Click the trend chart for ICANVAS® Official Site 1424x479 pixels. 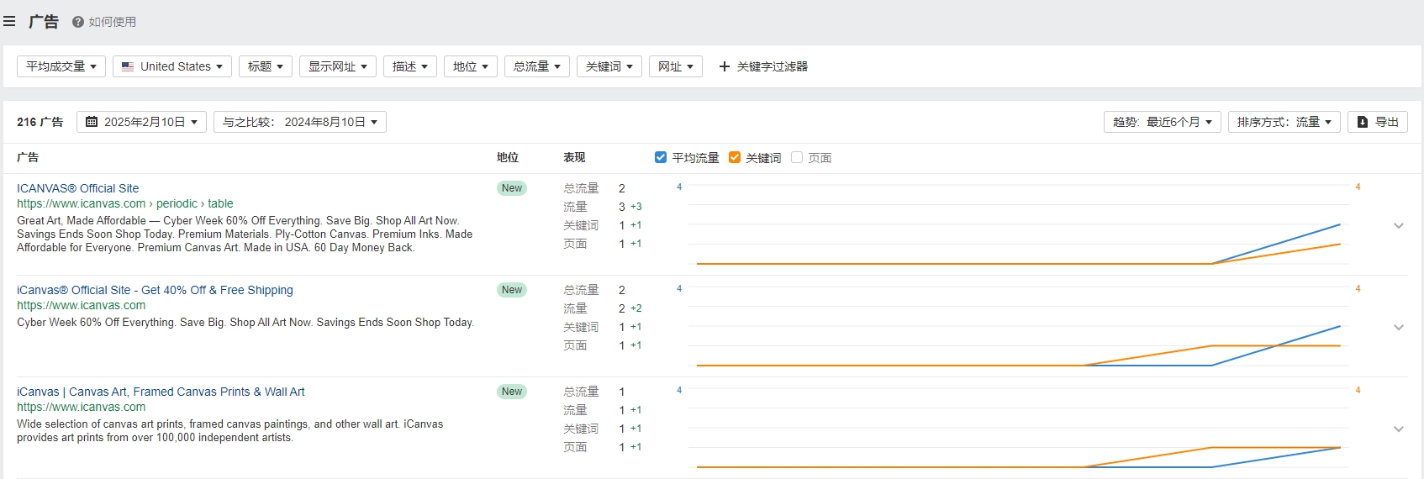[x=1019, y=224]
